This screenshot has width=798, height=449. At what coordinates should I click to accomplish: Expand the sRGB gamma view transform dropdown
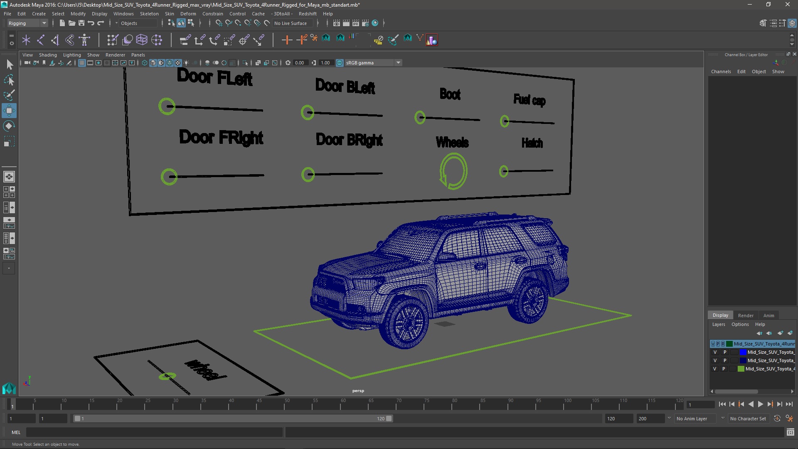(x=398, y=63)
